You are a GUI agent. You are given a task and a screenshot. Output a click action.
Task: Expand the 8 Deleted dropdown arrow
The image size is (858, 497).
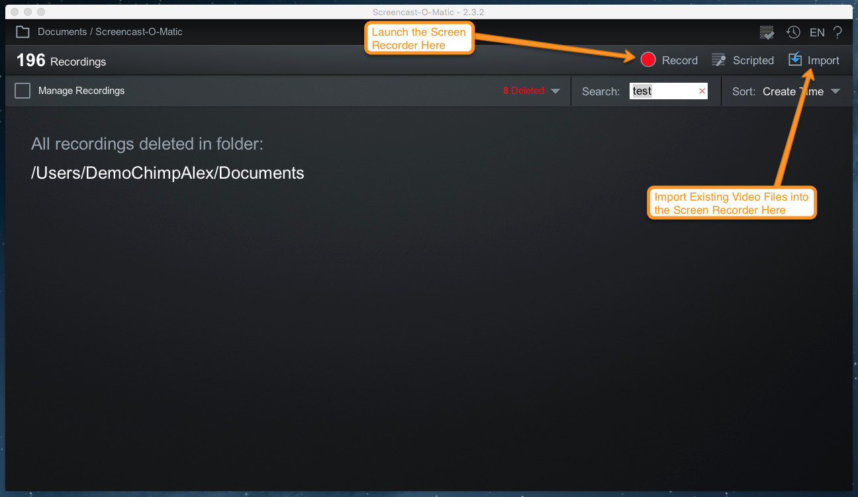pyautogui.click(x=555, y=91)
